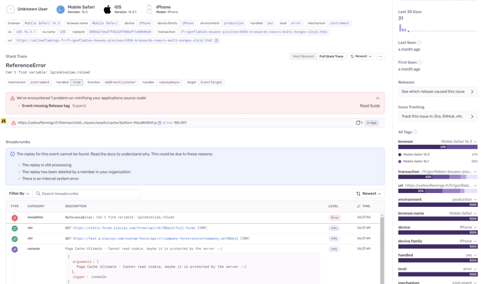This screenshot has width=486, height=284.
Task: Click the replayId tag value
Action: tap(120, 32)
